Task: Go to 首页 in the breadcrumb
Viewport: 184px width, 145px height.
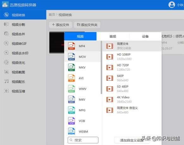Action: point(52,15)
